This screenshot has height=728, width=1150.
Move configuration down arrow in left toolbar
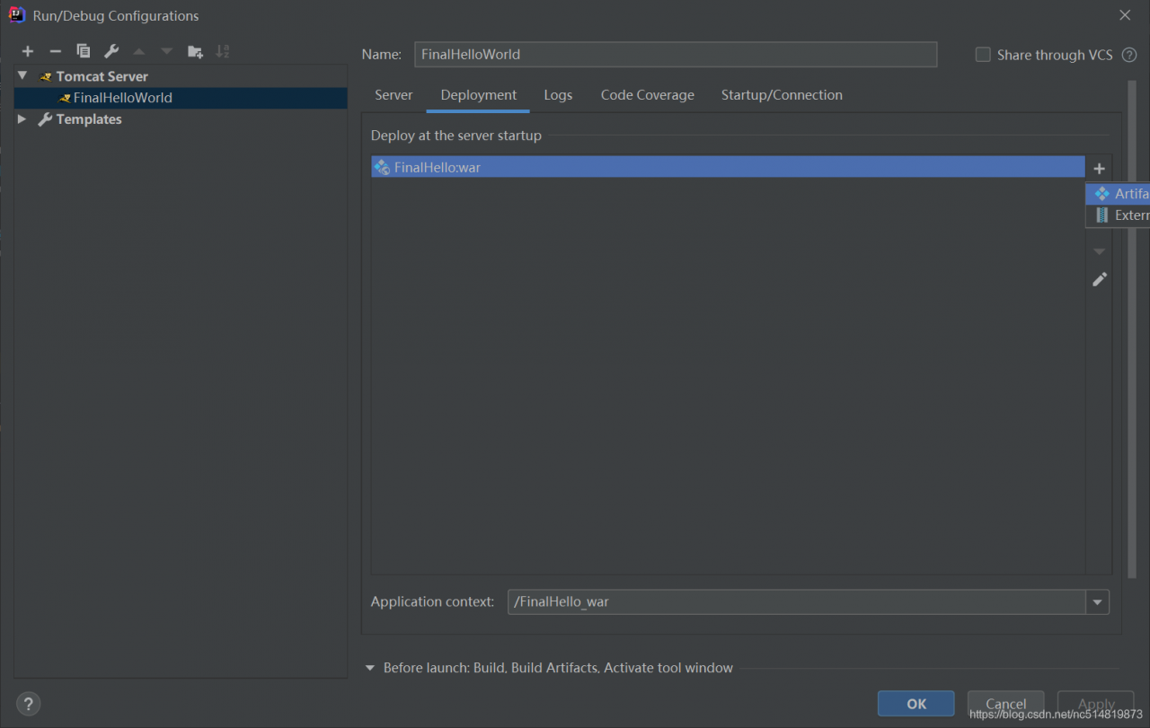click(167, 51)
